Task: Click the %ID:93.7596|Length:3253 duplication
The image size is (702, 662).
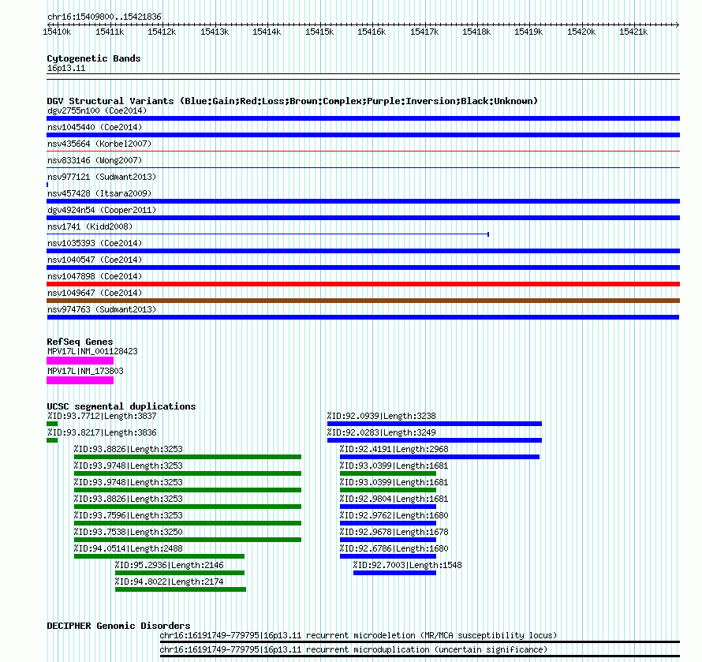Action: pyautogui.click(x=188, y=523)
